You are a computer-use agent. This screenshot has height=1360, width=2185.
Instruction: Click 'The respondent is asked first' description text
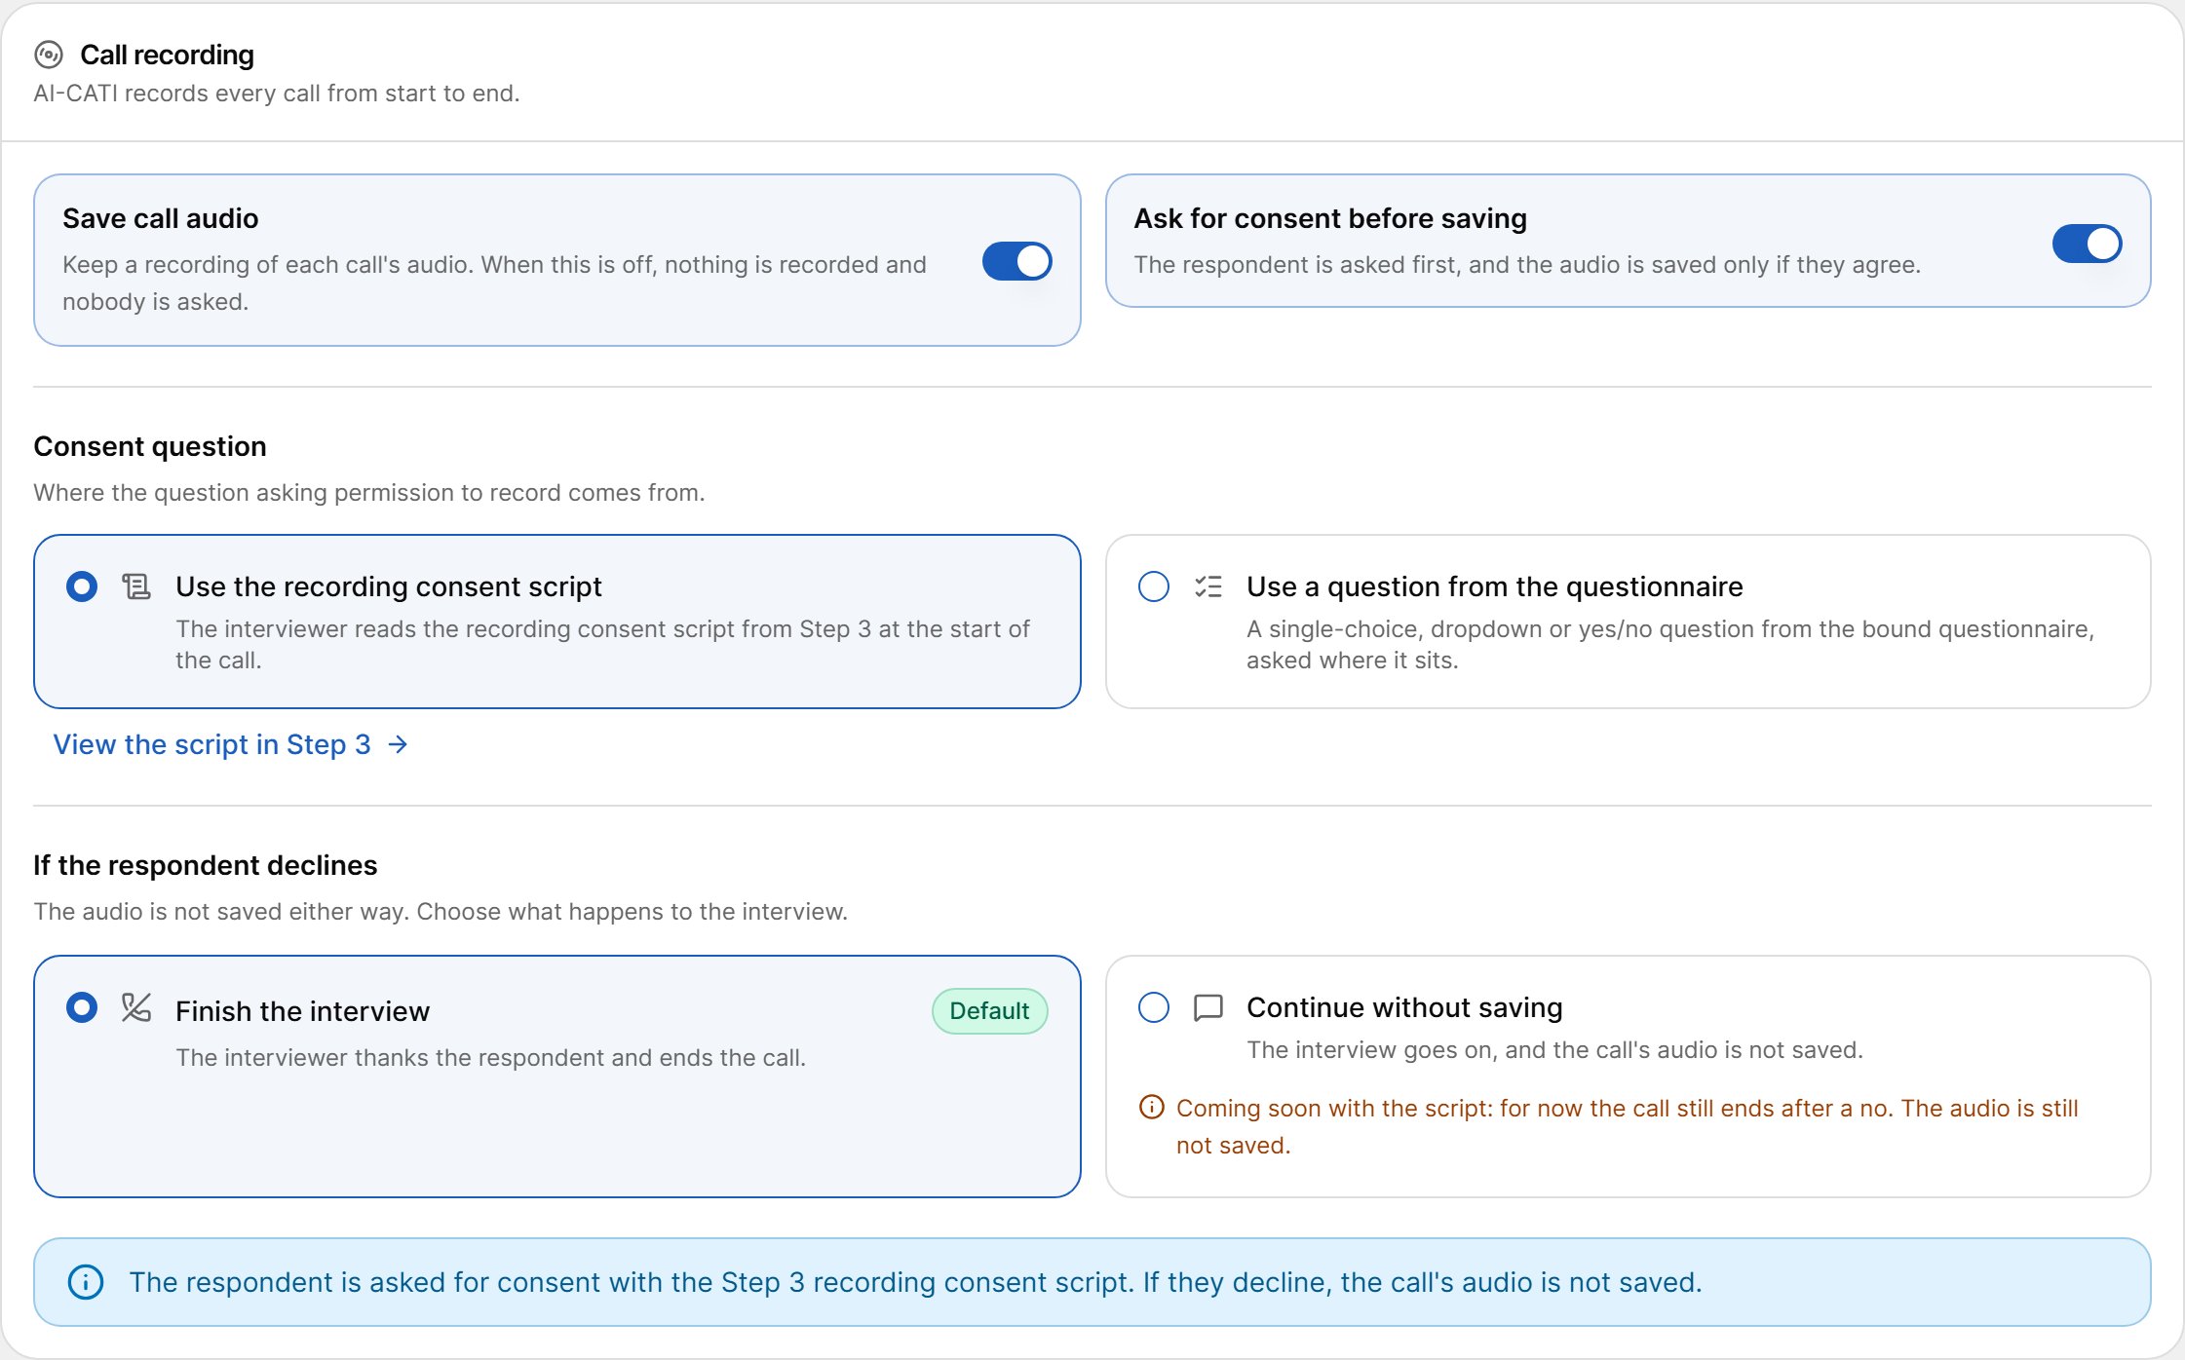click(1527, 265)
